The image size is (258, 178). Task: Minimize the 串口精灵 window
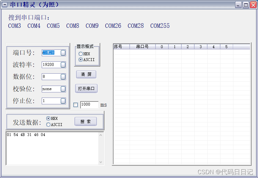pyautogui.click(x=238, y=5)
